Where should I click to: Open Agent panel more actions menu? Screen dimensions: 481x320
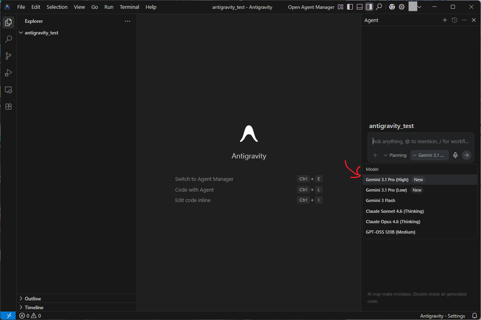(464, 20)
